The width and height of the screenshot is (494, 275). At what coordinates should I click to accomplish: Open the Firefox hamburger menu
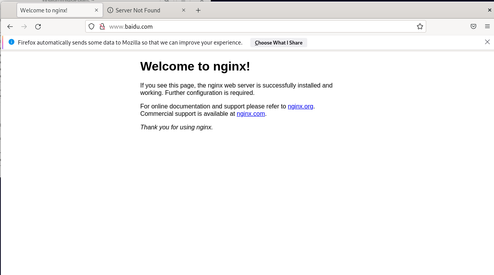[487, 26]
